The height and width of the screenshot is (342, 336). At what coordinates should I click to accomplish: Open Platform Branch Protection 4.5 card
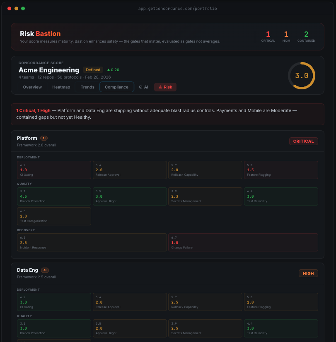(54, 196)
